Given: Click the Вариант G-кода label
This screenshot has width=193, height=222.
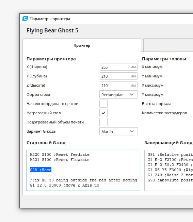Looking at the screenshot, I should pos(41,131).
